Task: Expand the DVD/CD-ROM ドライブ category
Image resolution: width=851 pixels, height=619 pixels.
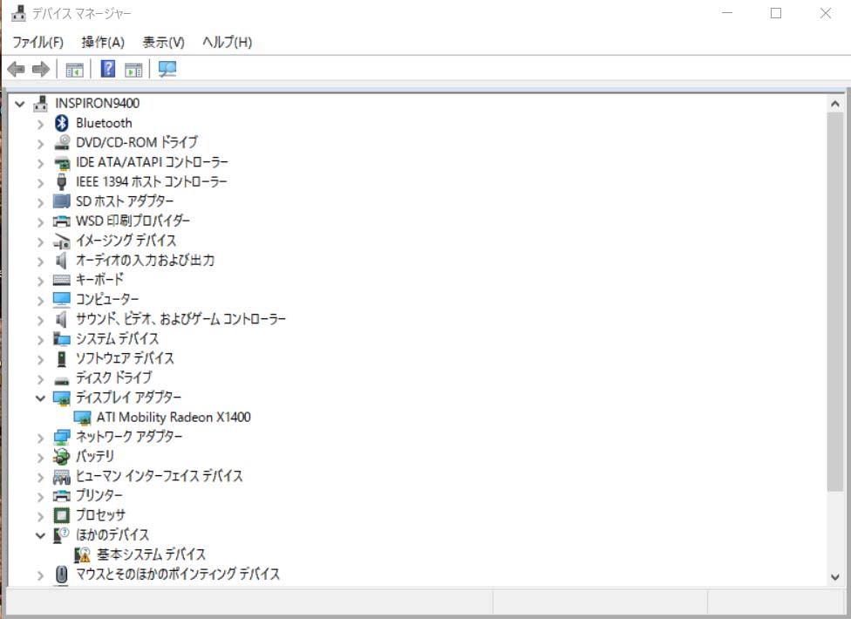Action: 41,144
